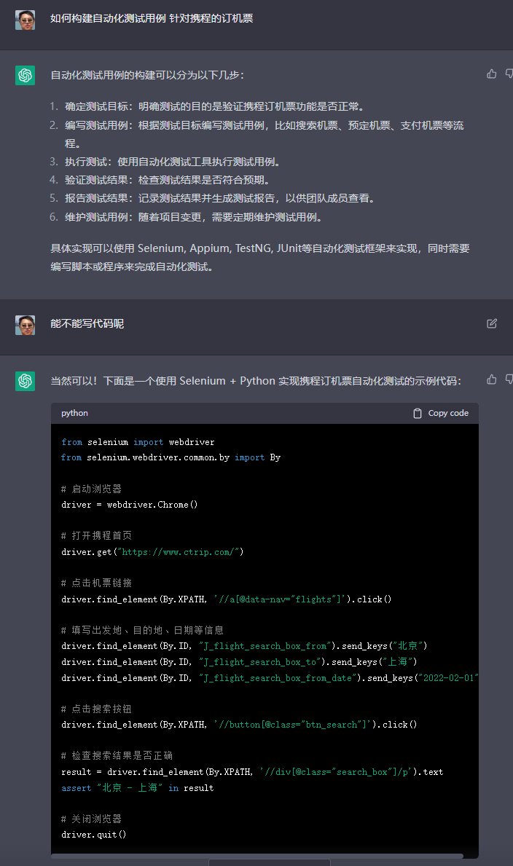Click the line driver = webdriver.Chrome()
The height and width of the screenshot is (866, 513).
[x=130, y=505]
